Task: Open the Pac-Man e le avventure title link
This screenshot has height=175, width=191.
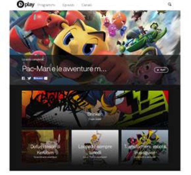Action: [x=64, y=69]
